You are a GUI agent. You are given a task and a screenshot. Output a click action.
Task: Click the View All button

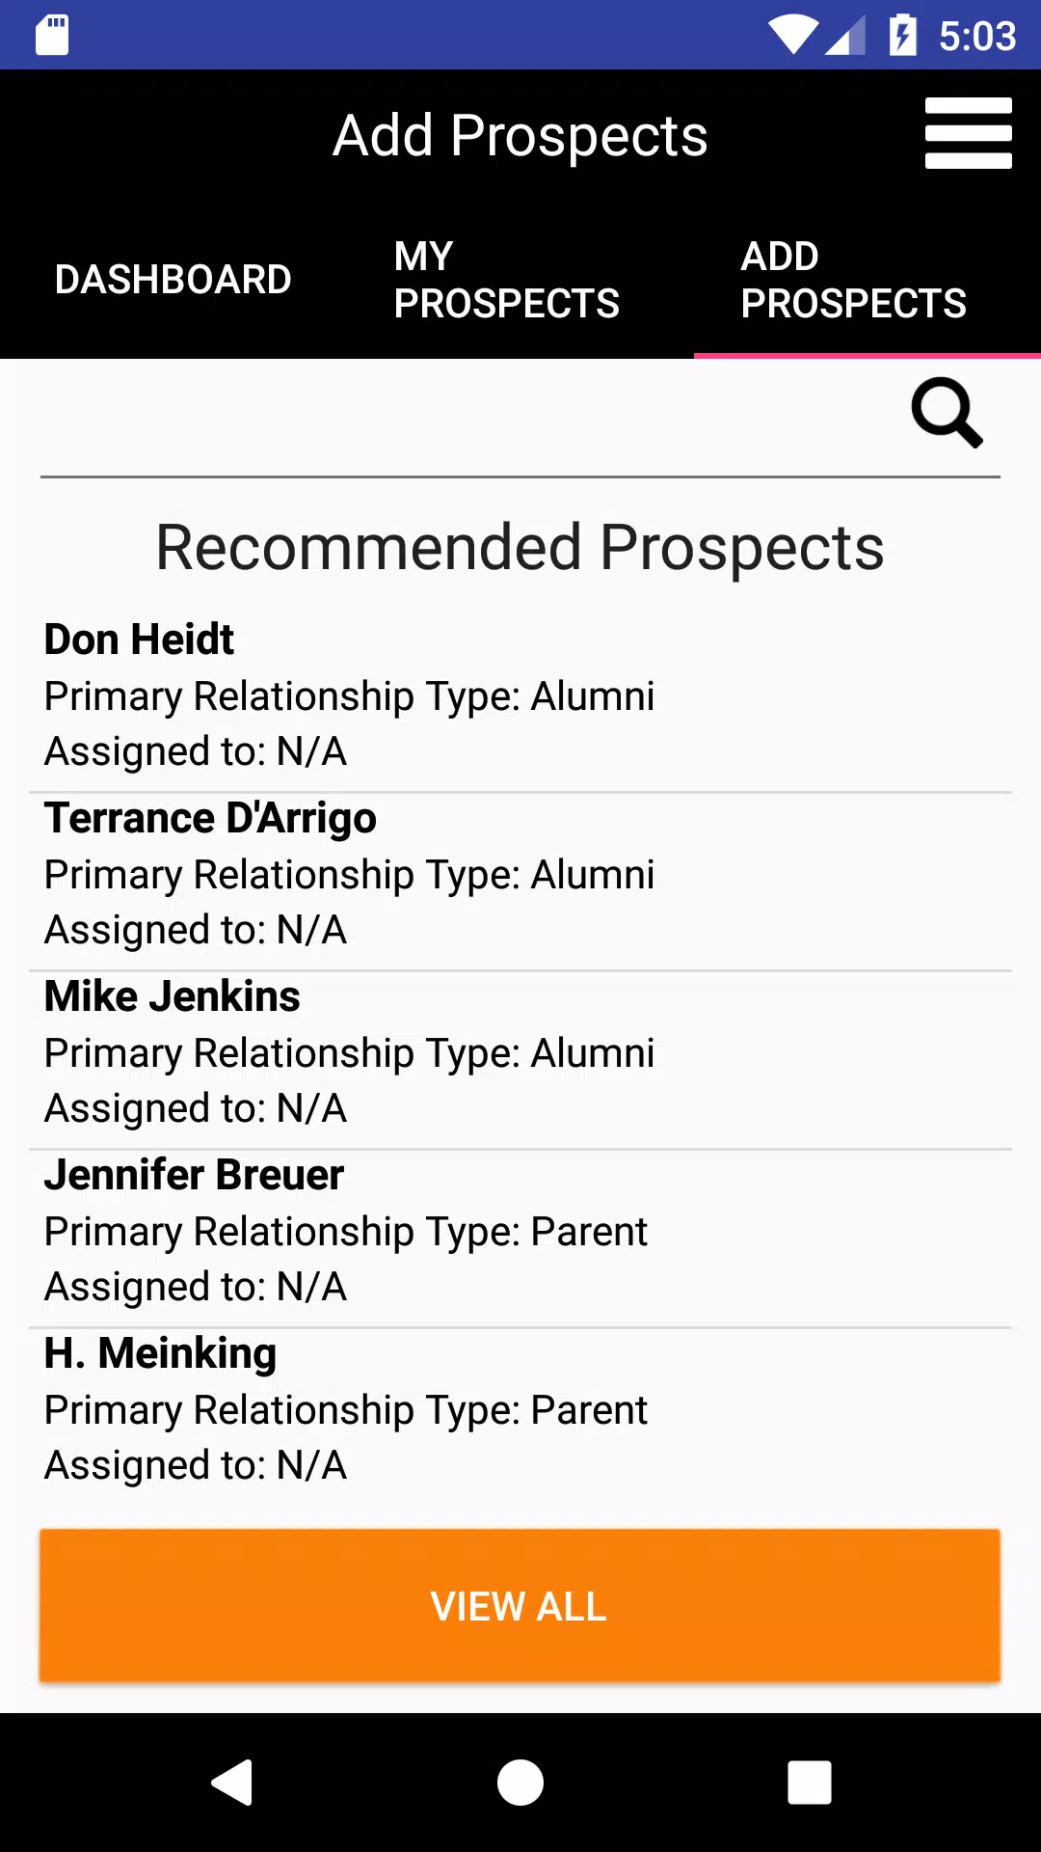[x=520, y=1606]
